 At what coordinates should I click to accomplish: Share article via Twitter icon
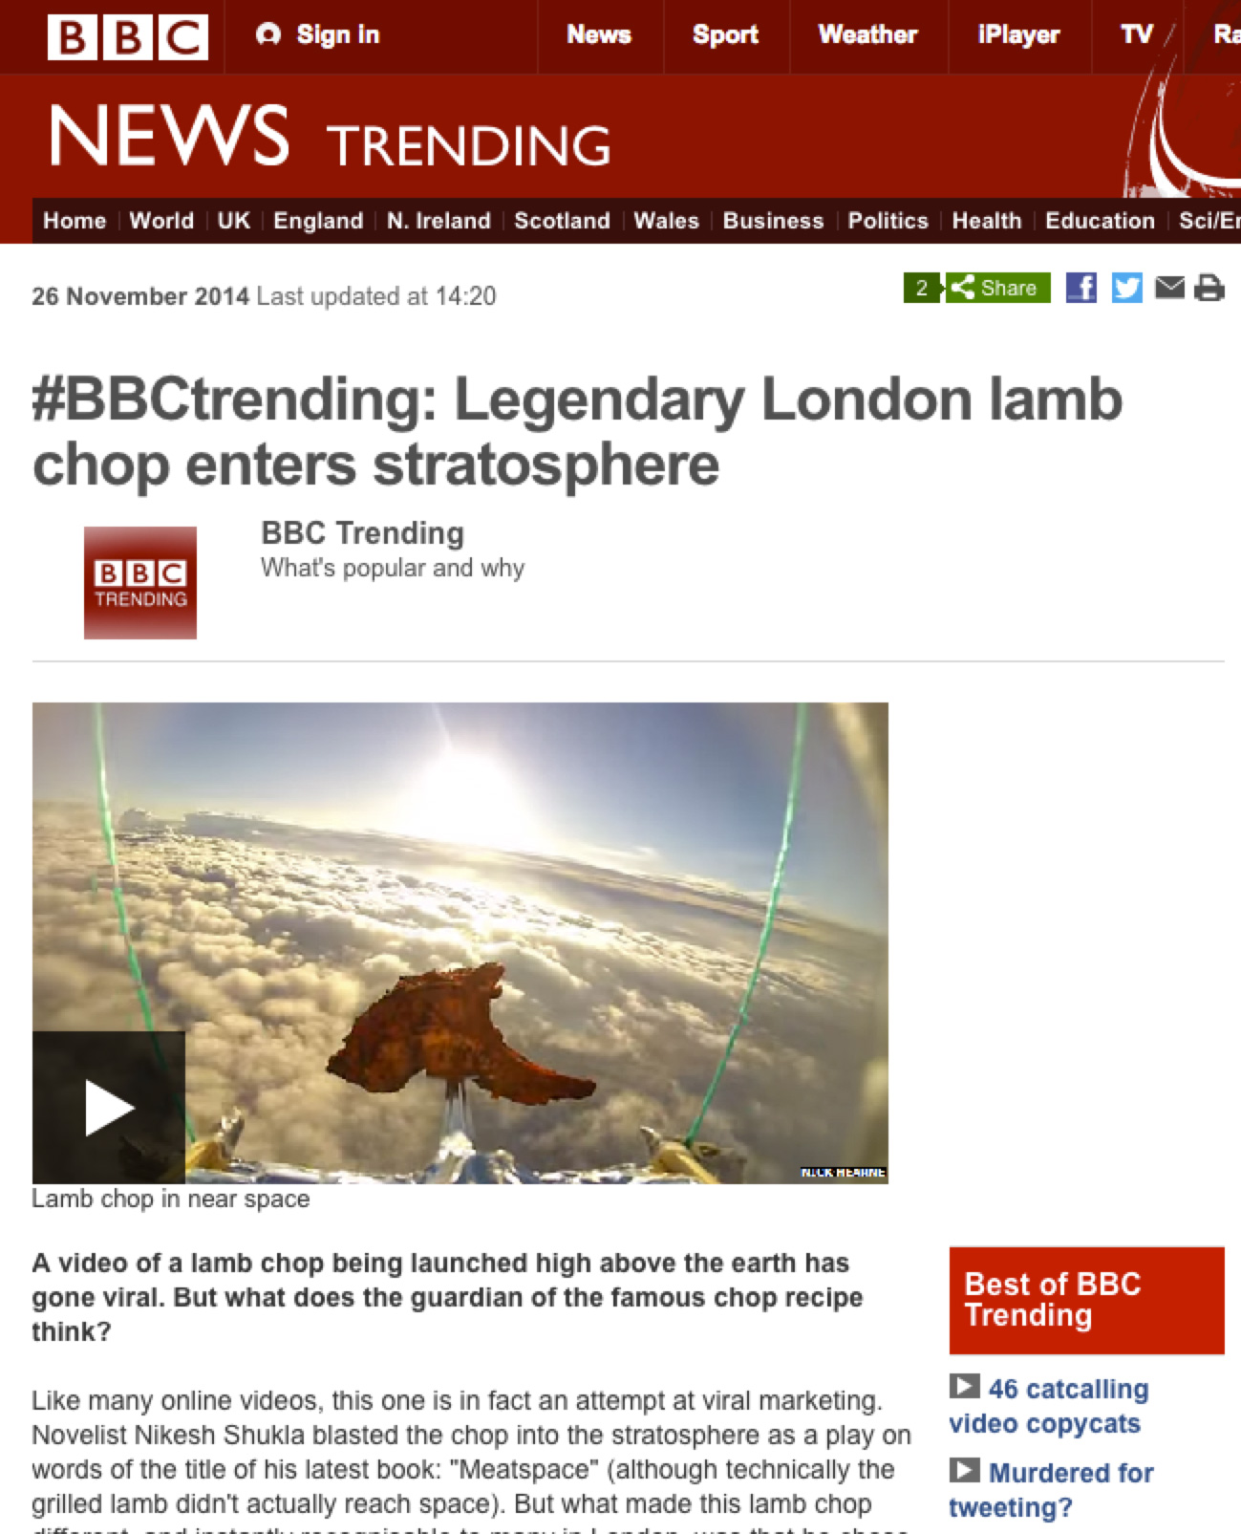pyautogui.click(x=1127, y=288)
